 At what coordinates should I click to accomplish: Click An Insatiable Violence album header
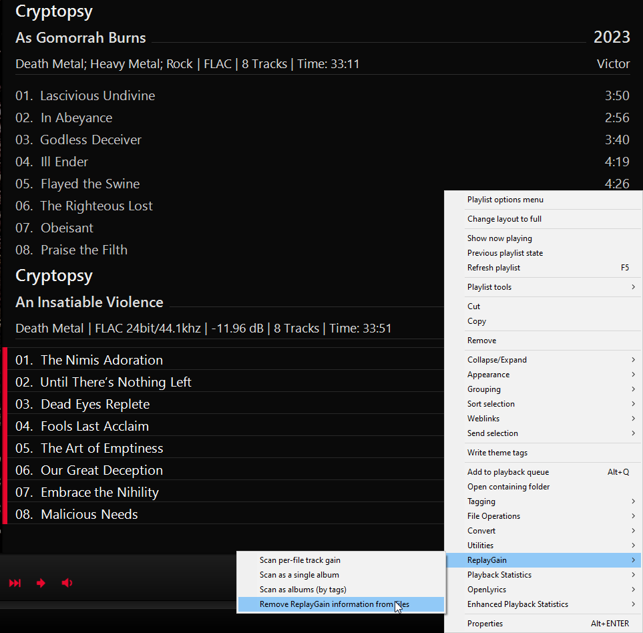pos(89,302)
